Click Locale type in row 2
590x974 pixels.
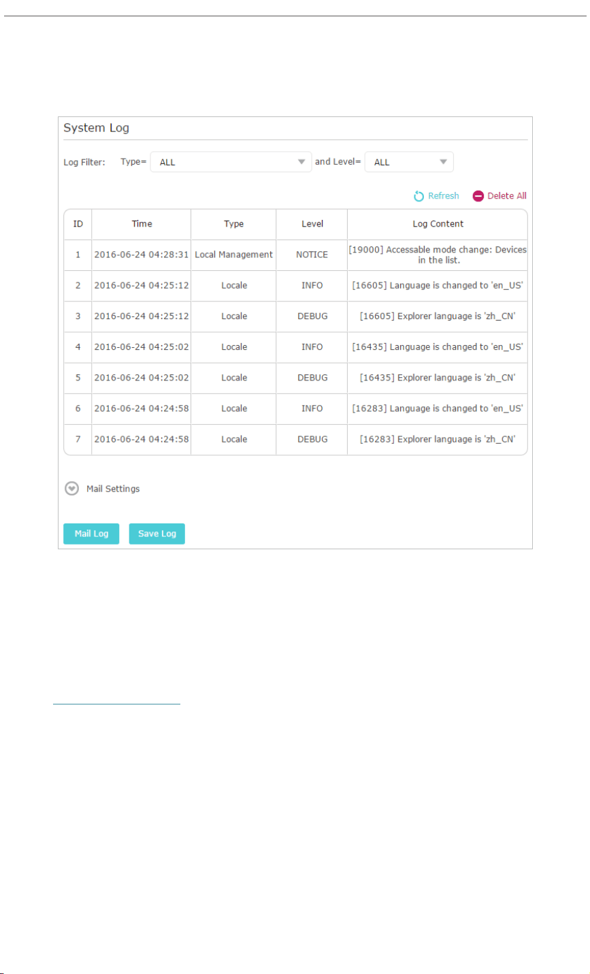233,285
